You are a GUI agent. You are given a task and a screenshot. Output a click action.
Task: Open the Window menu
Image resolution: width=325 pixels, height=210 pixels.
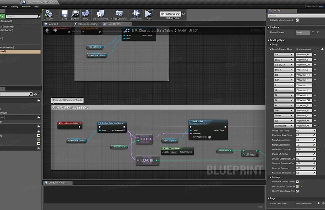26,6
